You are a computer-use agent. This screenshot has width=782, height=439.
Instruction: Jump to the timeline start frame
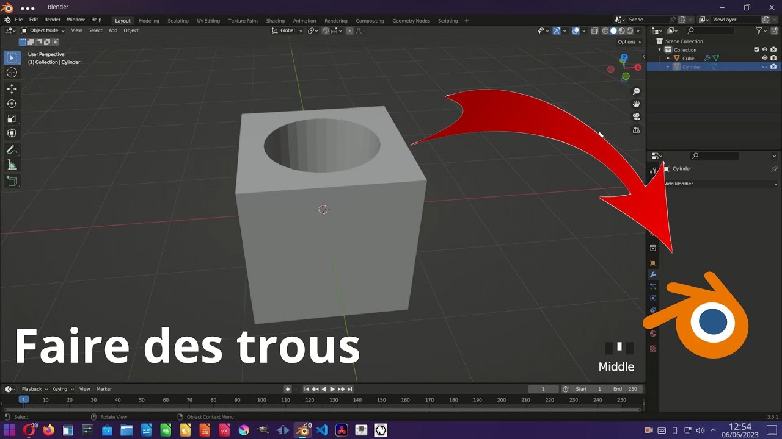(307, 389)
